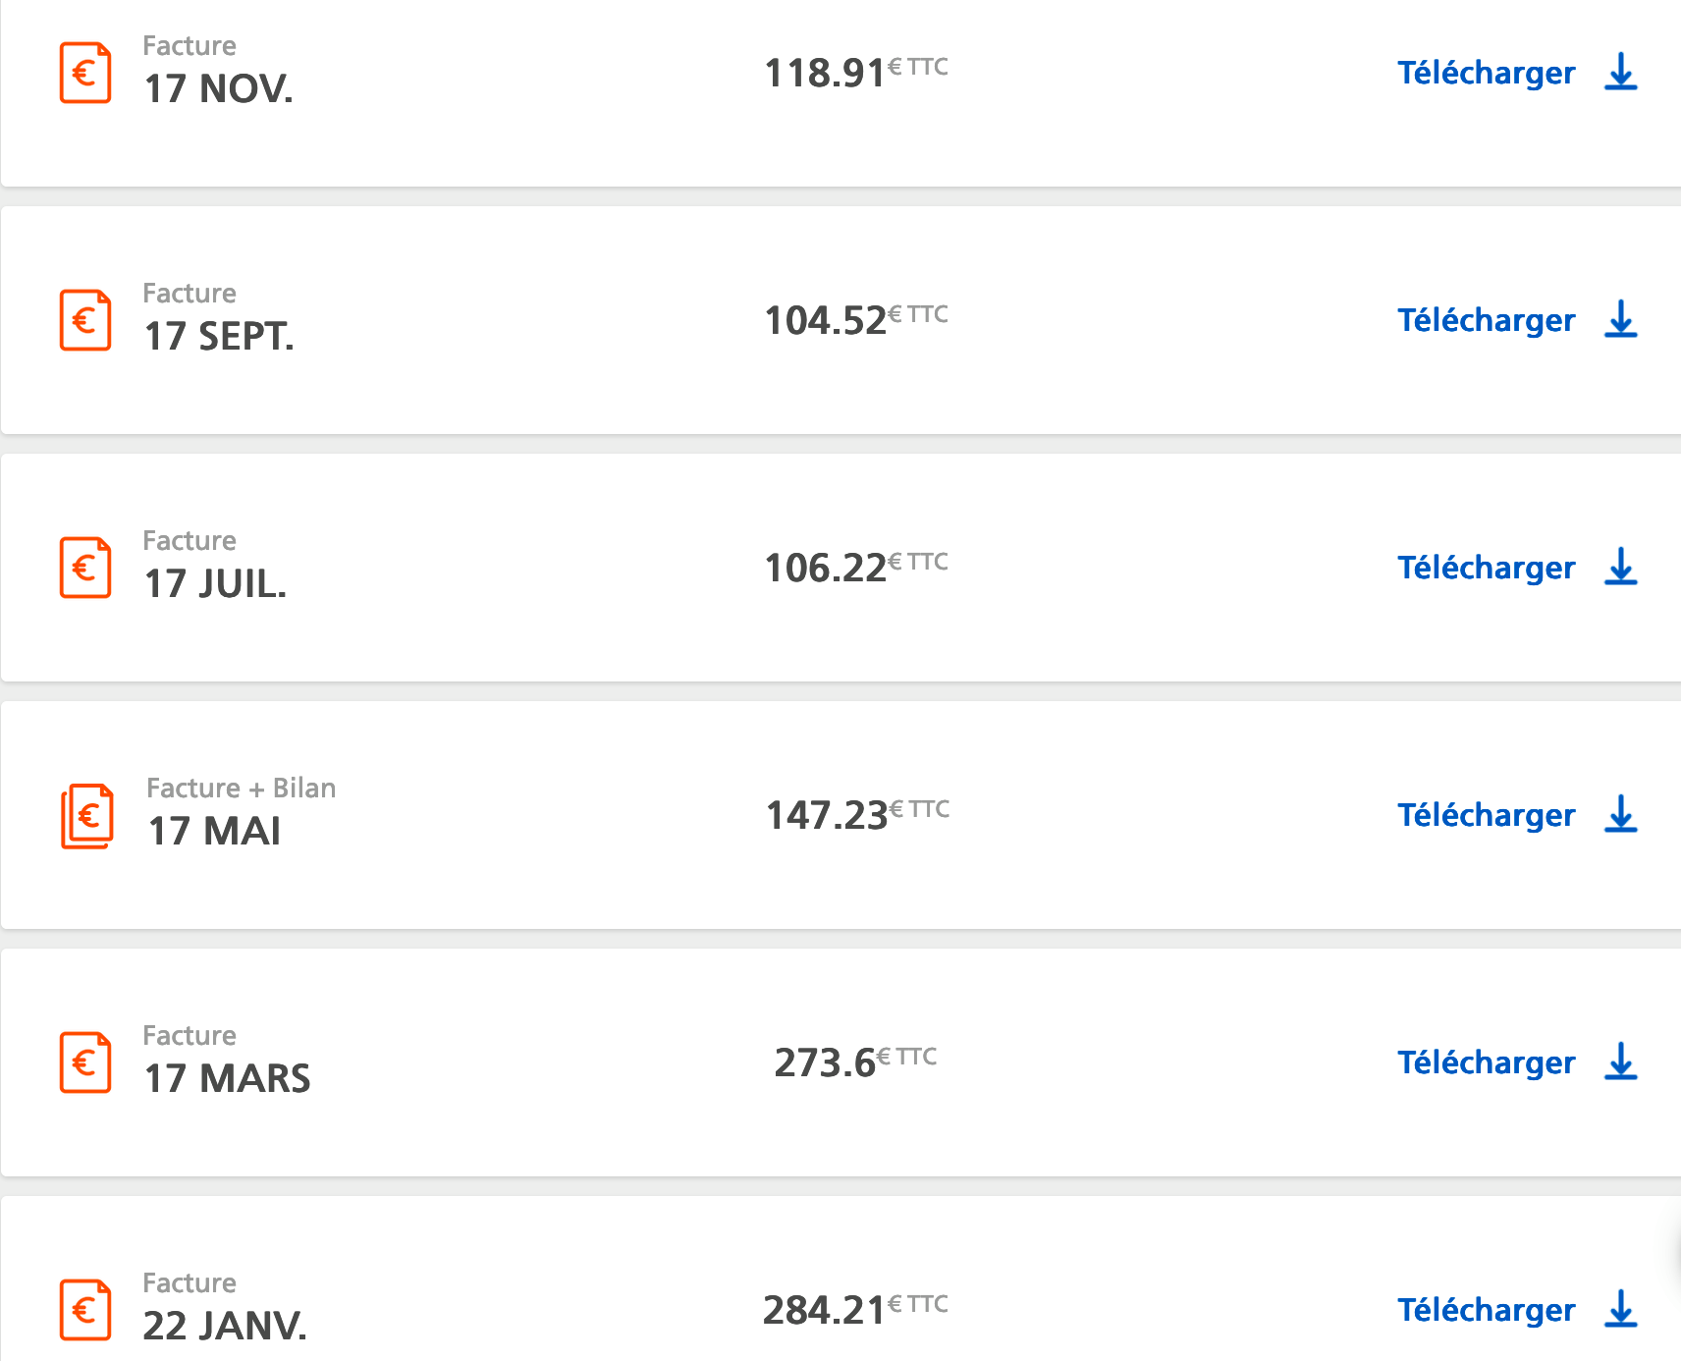Click download arrow icon for 22 JANV. invoice
The height and width of the screenshot is (1361, 1681).
click(x=1621, y=1310)
